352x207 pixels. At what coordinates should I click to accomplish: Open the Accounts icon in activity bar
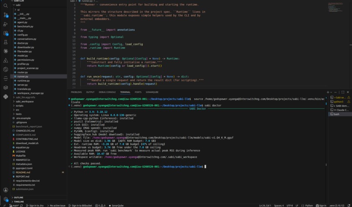tap(6, 190)
